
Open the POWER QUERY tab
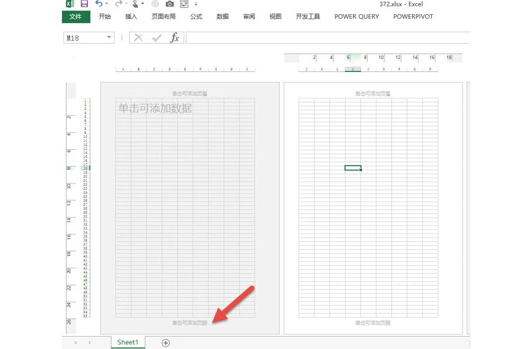(356, 17)
